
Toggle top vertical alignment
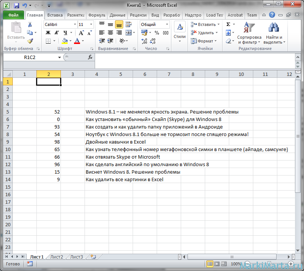(x=102, y=24)
